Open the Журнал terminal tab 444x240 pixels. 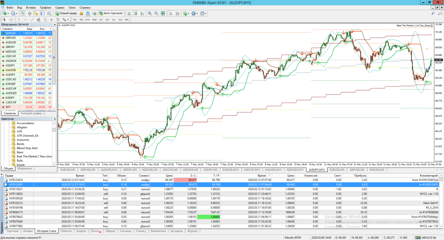[x=192, y=231]
